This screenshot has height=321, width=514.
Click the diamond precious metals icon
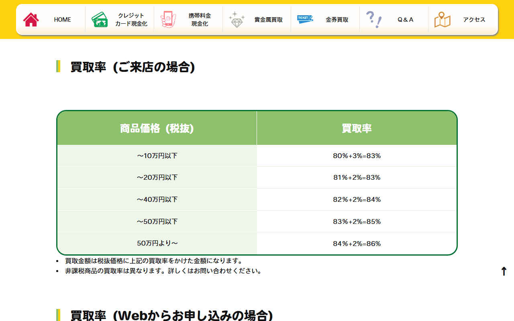(237, 19)
